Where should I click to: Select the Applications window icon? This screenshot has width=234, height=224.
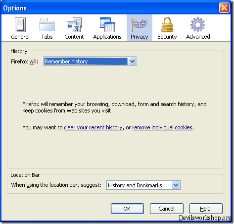click(x=107, y=25)
